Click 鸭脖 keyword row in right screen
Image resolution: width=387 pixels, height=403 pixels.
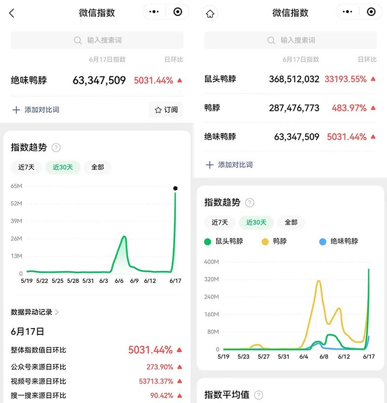point(290,108)
